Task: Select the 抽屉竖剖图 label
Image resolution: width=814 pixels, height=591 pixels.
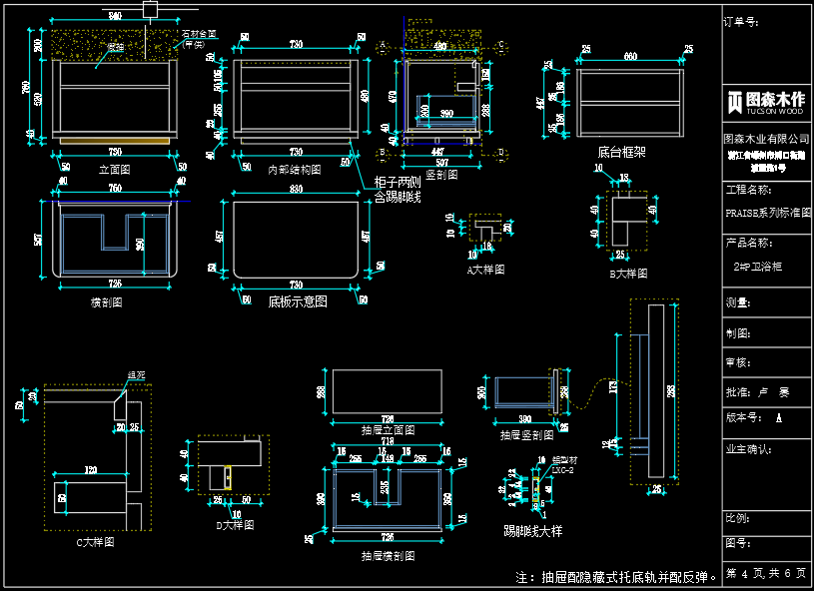Action: tap(526, 435)
